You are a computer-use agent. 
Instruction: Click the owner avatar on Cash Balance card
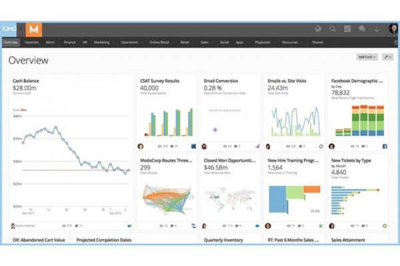(13, 226)
